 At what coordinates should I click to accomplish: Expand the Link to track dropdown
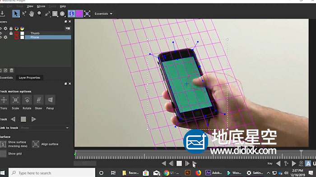45,128
